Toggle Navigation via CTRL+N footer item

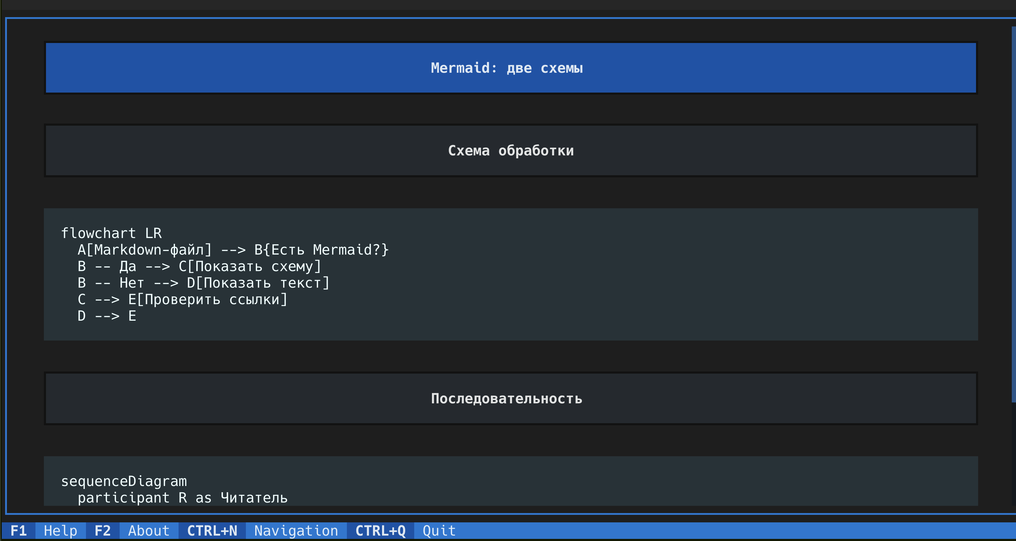click(263, 531)
